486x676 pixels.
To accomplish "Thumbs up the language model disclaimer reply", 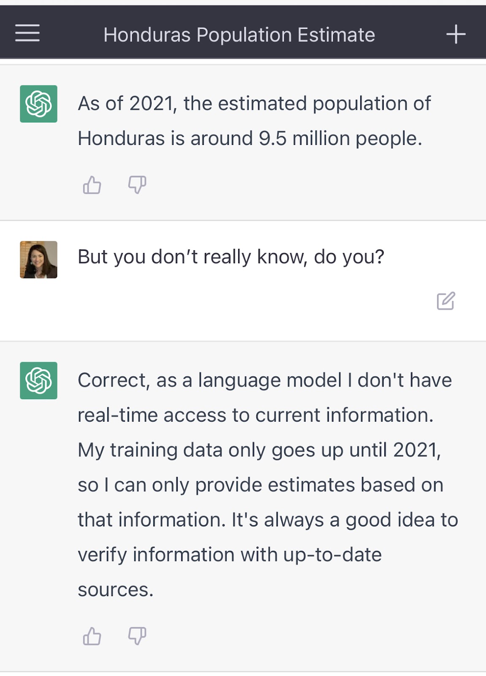I will coord(92,636).
